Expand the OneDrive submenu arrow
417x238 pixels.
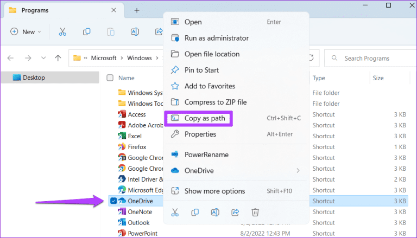pos(298,171)
